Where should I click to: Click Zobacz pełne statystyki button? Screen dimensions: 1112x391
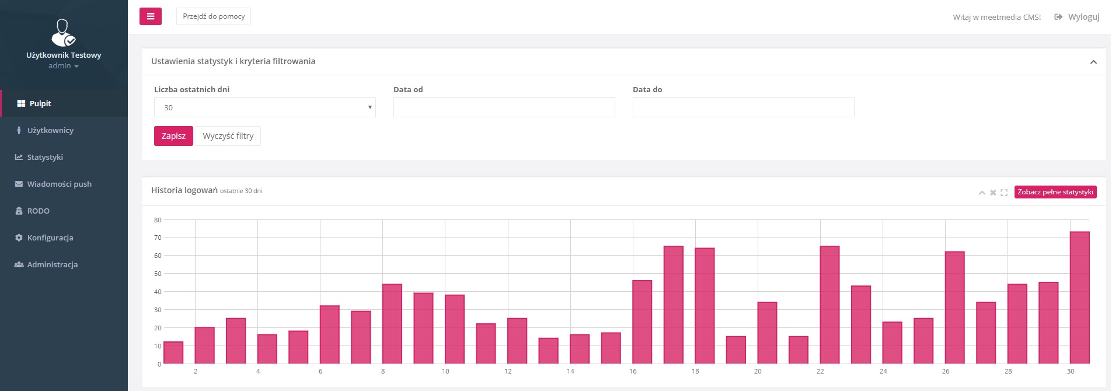click(1055, 192)
